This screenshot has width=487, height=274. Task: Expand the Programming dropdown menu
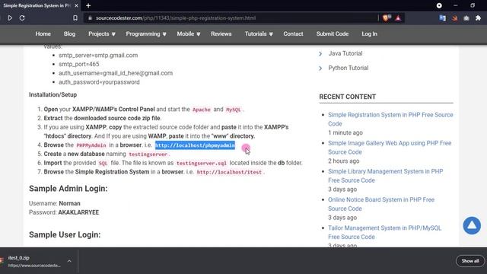146,33
